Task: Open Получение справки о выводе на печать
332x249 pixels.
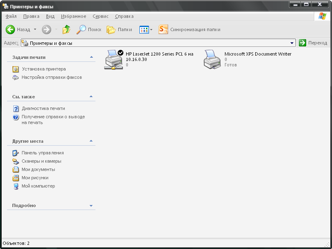Action: click(x=53, y=120)
